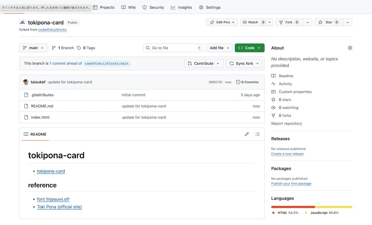
Task: Open the HTML 54.2% language link
Action: [x=285, y=213]
